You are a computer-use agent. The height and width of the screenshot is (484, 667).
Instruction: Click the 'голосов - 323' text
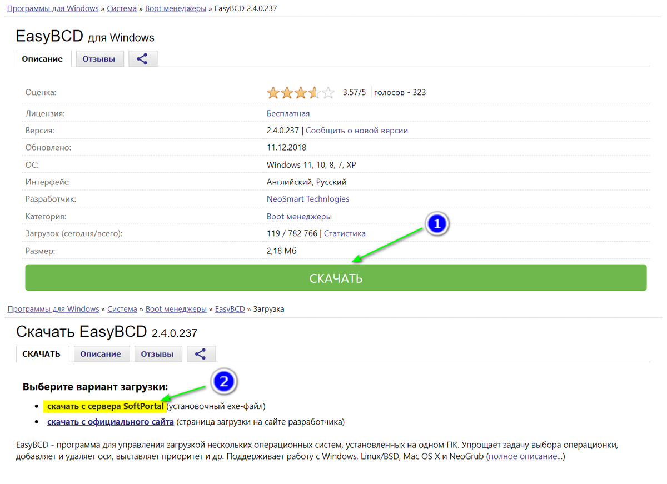pyautogui.click(x=400, y=92)
